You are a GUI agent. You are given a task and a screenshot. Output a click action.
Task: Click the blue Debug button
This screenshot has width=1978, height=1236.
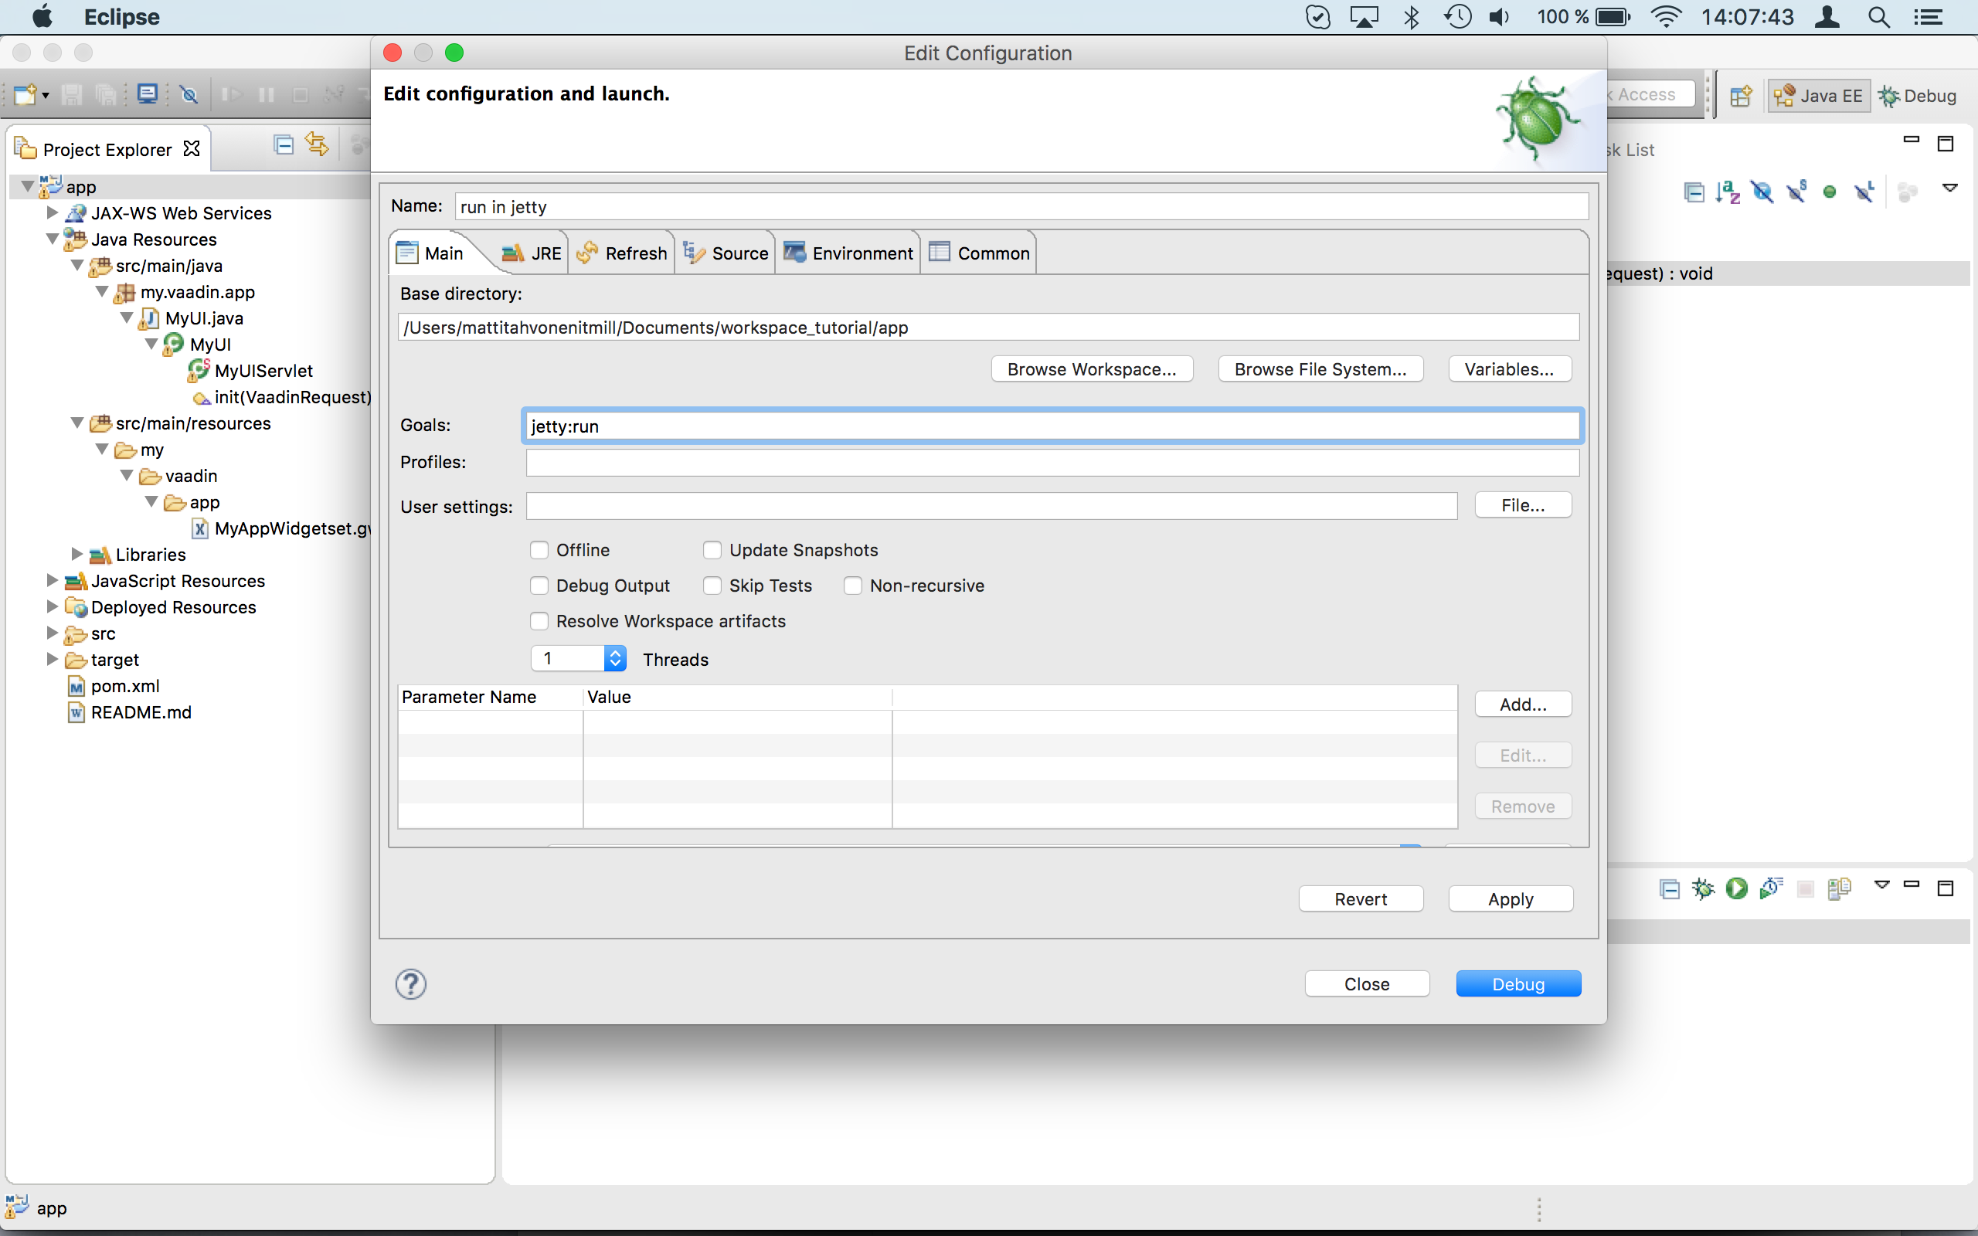pos(1518,984)
